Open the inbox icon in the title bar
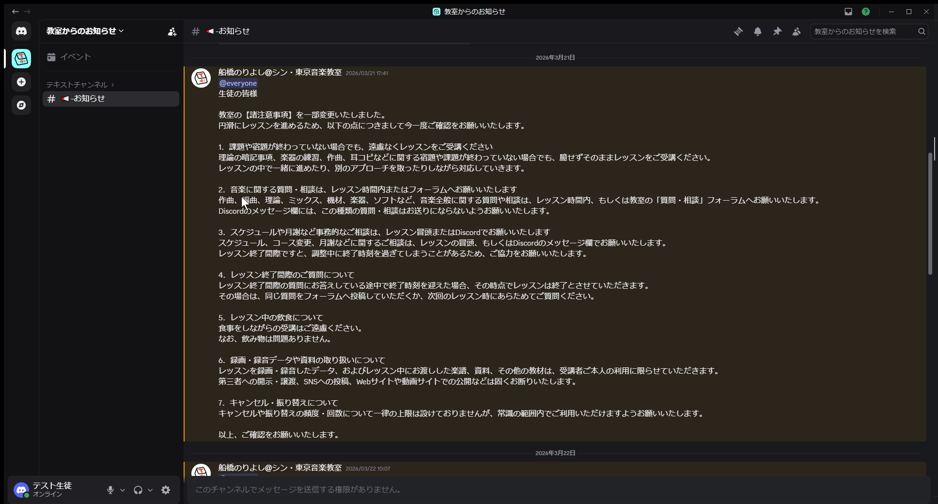The height and width of the screenshot is (504, 938). [x=848, y=12]
